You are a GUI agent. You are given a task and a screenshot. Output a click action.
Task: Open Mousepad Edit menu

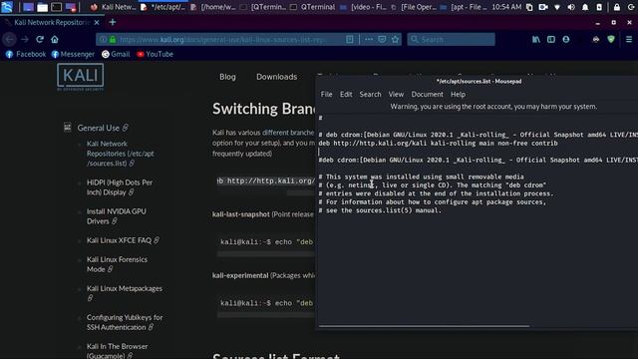coord(346,95)
